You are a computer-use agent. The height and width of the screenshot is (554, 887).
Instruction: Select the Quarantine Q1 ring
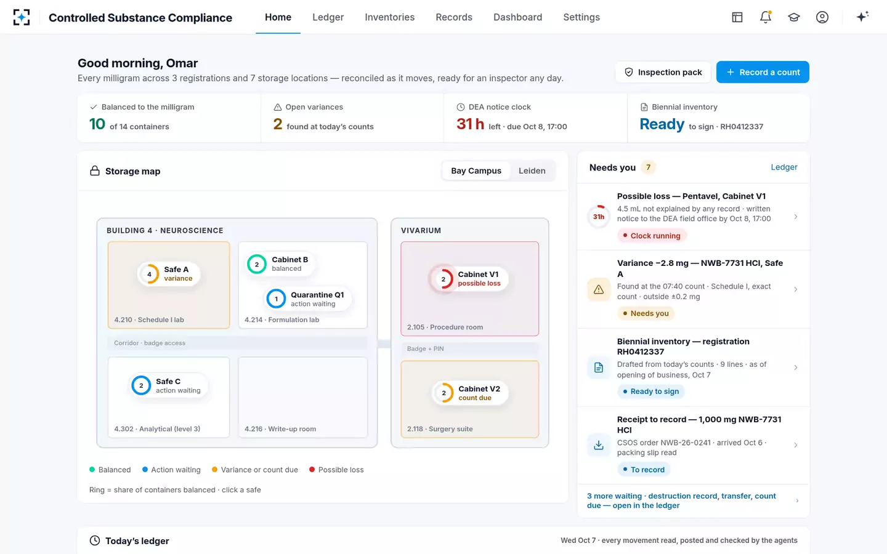pyautogui.click(x=276, y=299)
